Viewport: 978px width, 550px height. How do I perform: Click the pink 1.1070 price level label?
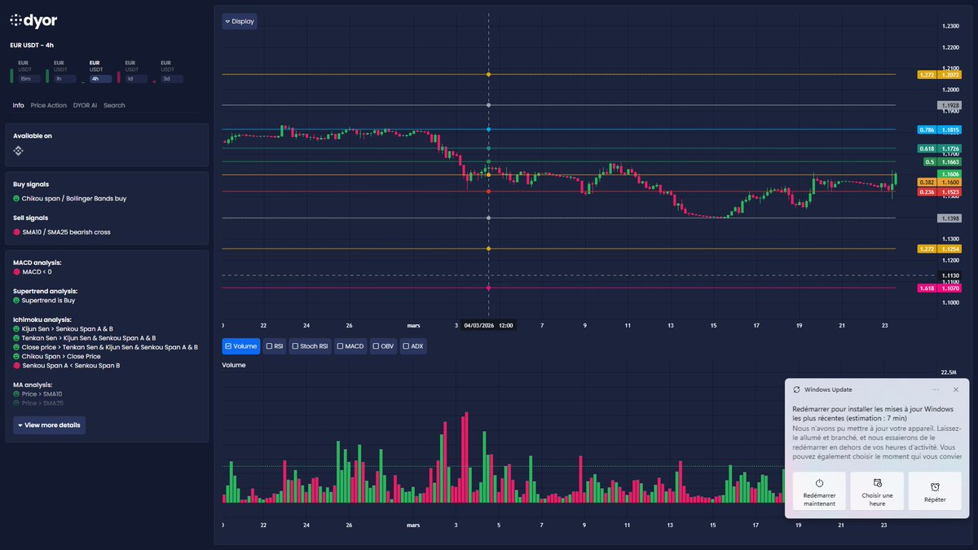(x=949, y=287)
